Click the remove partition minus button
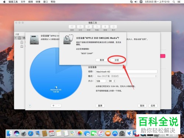 coord(59,106)
